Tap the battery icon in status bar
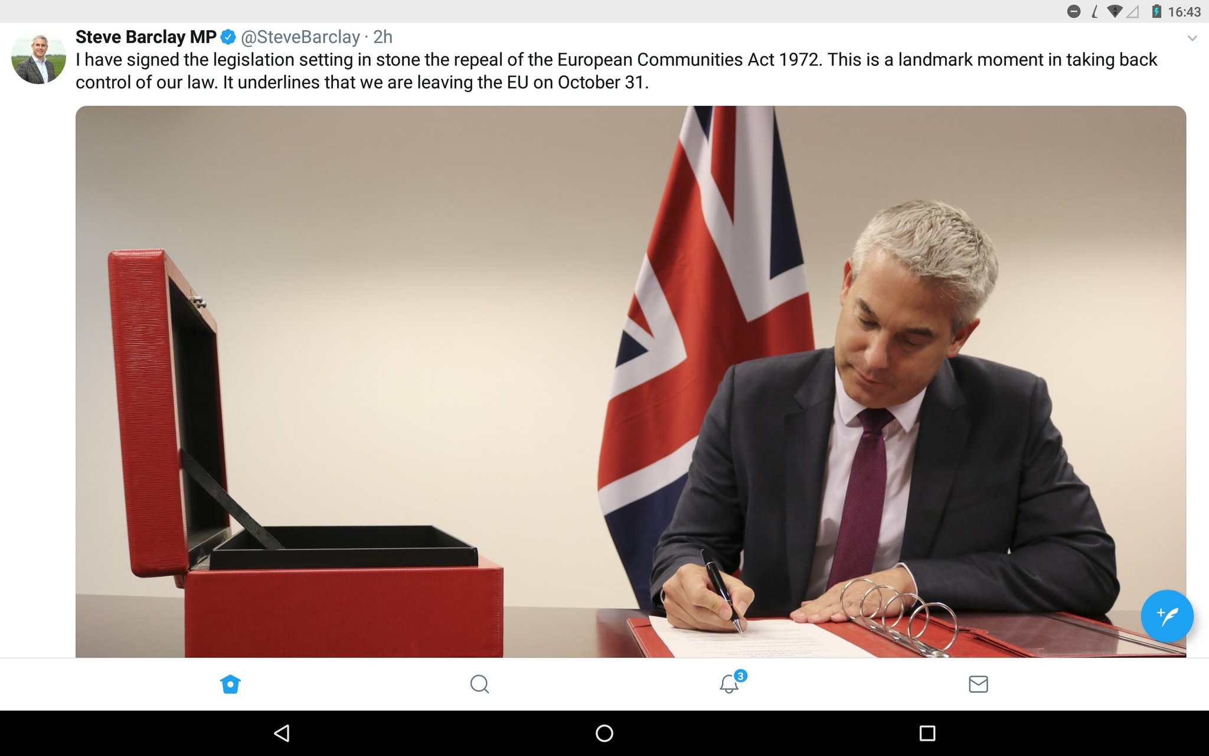 [1156, 11]
